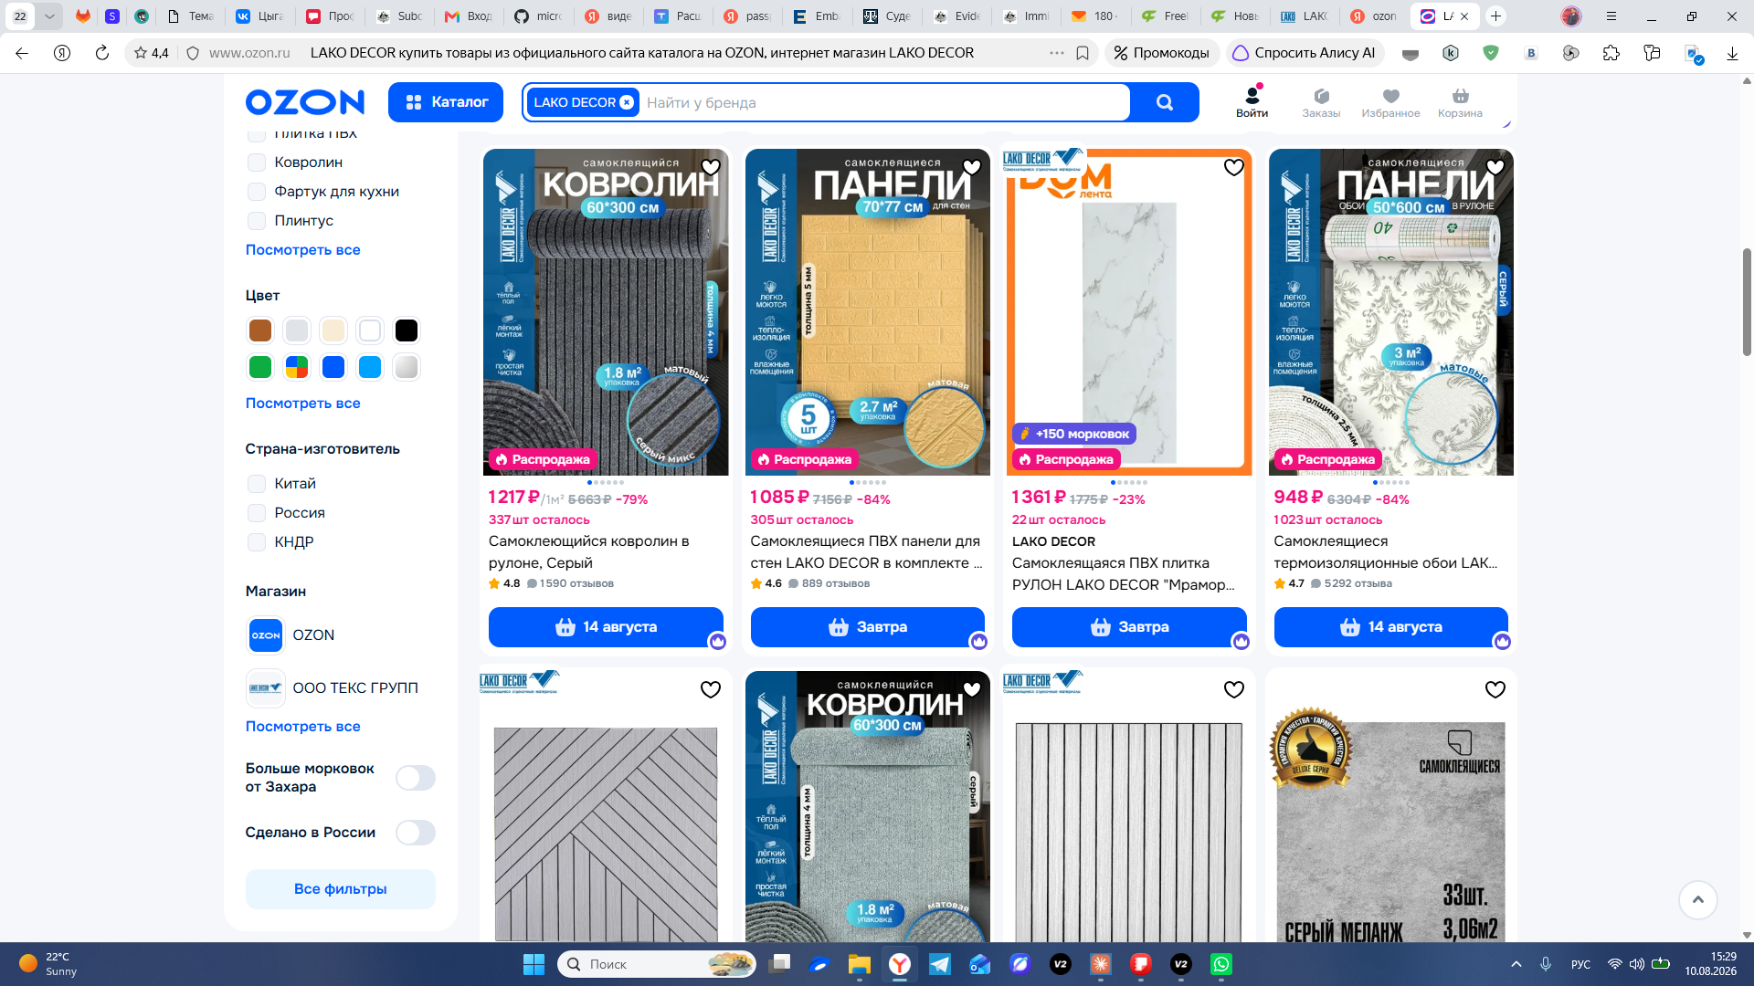Show hidden system tray icons
This screenshot has height=986, width=1754.
[1516, 964]
